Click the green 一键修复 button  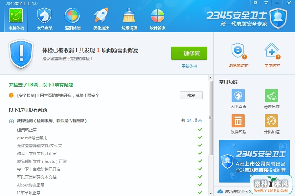[189, 53]
